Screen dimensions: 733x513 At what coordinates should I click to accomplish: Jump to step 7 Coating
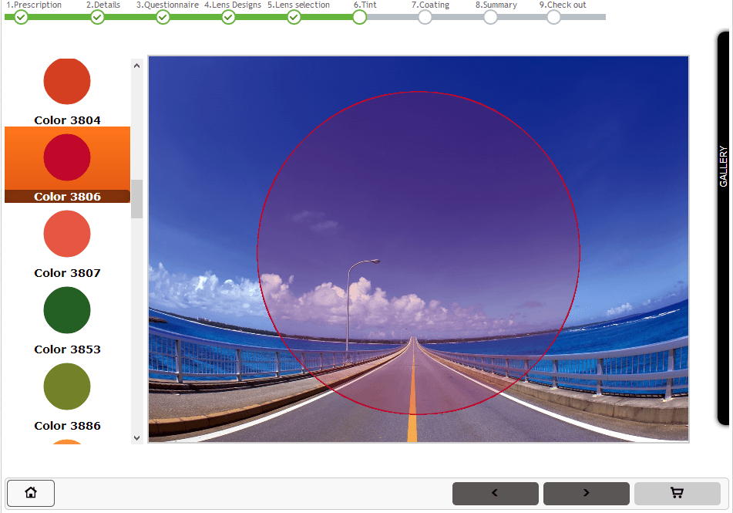point(425,17)
